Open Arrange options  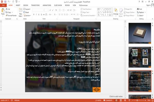116,13
